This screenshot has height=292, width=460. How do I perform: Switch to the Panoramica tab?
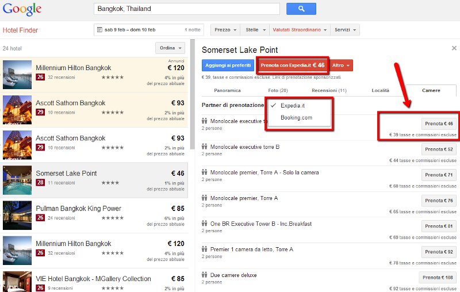pos(227,90)
